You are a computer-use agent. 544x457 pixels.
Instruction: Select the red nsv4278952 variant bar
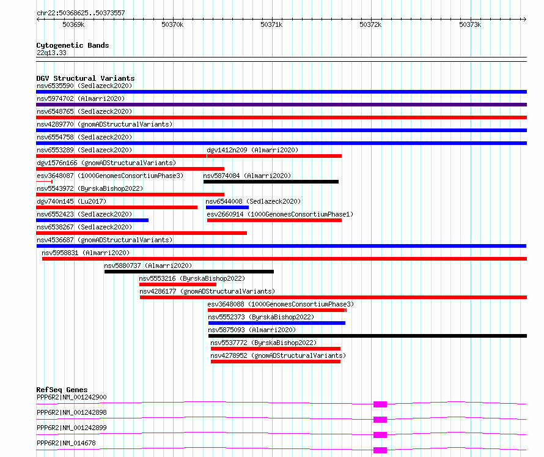tap(276, 362)
